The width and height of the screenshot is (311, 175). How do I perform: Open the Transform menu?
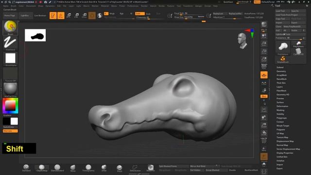coord(188,6)
